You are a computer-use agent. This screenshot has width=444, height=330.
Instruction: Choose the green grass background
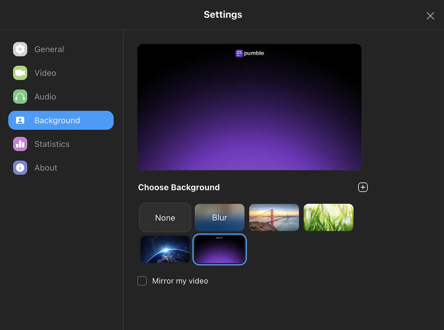(328, 217)
